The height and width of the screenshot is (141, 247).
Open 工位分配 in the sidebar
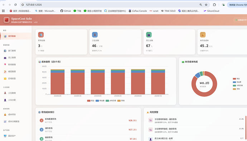click(x=16, y=100)
